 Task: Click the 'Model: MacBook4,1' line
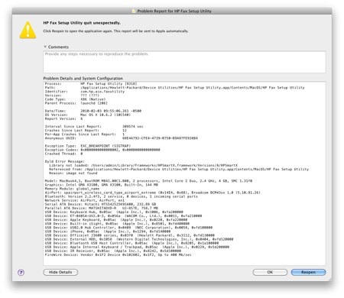pyautogui.click(x=148, y=181)
